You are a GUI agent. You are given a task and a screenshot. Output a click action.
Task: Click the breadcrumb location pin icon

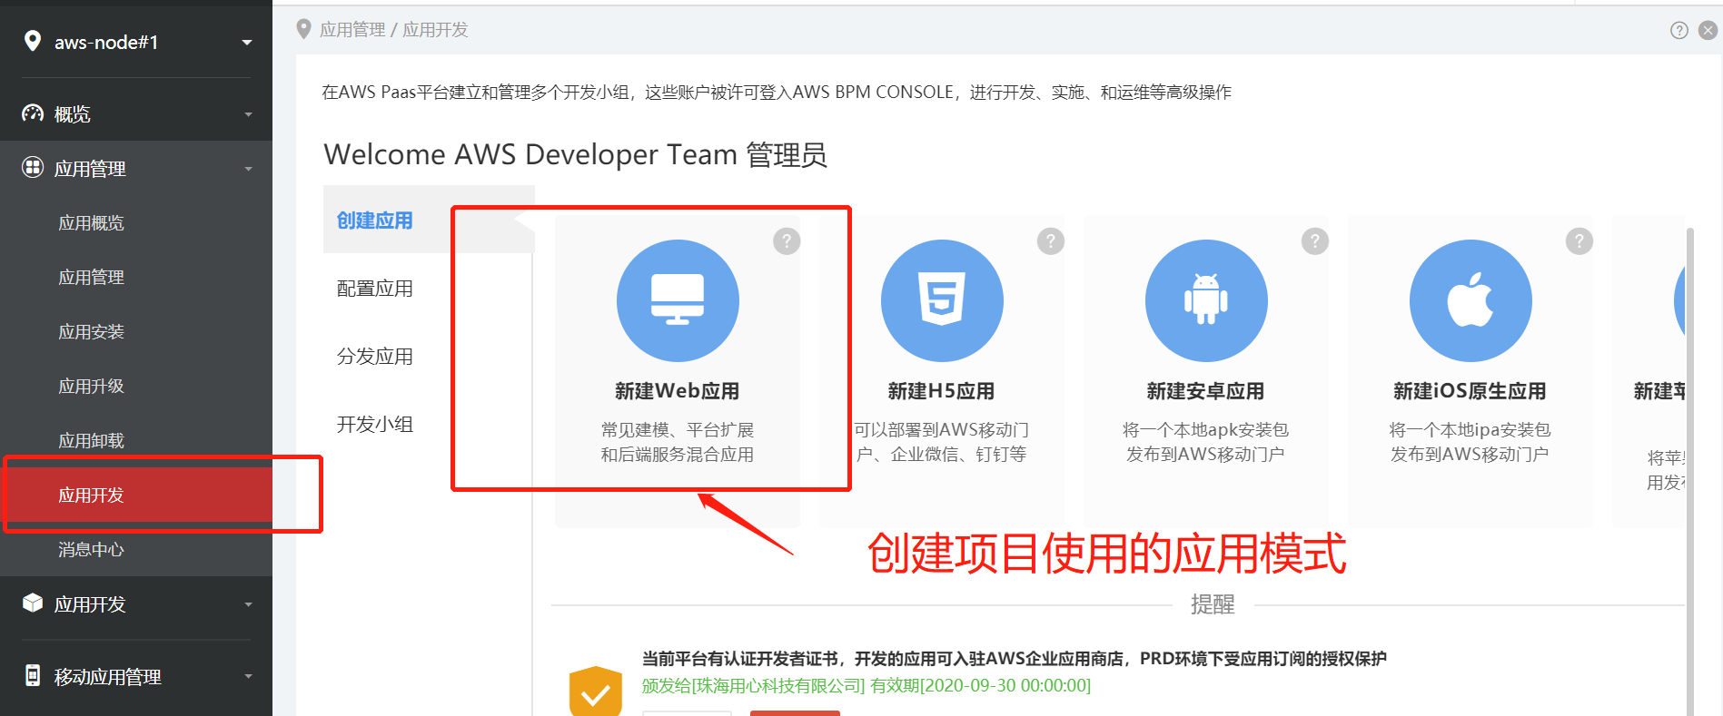[304, 29]
